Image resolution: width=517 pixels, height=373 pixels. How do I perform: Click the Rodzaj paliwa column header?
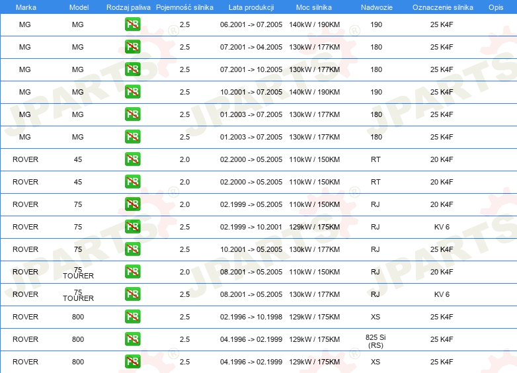(128, 7)
